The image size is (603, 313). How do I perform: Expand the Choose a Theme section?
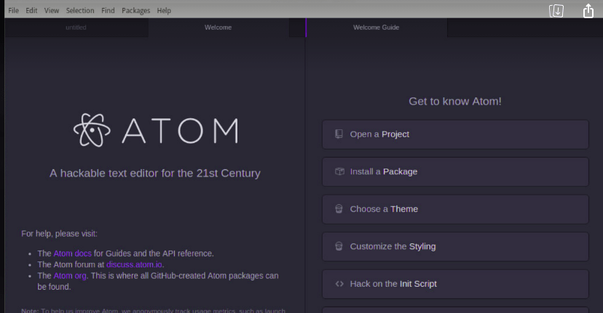pyautogui.click(x=455, y=209)
